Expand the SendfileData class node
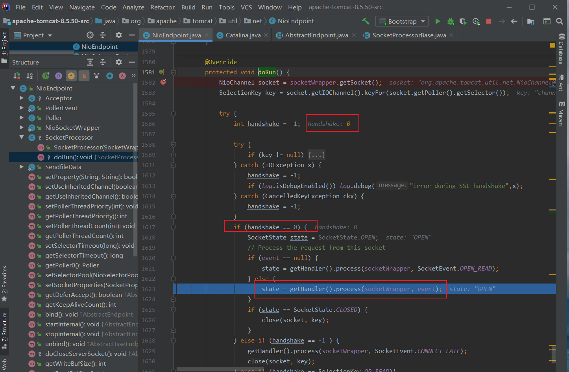The width and height of the screenshot is (569, 372). (22, 167)
